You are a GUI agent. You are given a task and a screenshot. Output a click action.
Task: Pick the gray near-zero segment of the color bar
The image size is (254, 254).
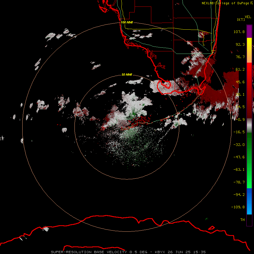249,126
